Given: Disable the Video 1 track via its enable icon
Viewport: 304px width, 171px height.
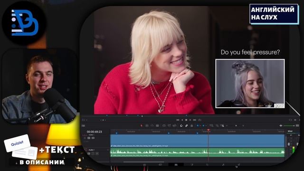Looking at the screenshot, I should tap(93, 138).
